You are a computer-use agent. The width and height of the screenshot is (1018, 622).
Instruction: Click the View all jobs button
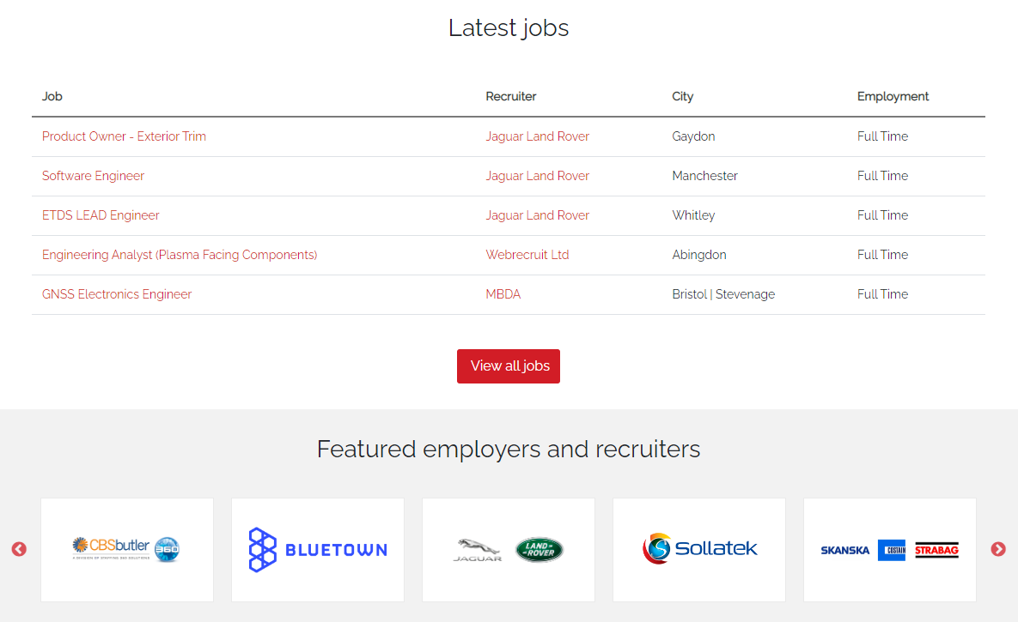[x=508, y=366]
